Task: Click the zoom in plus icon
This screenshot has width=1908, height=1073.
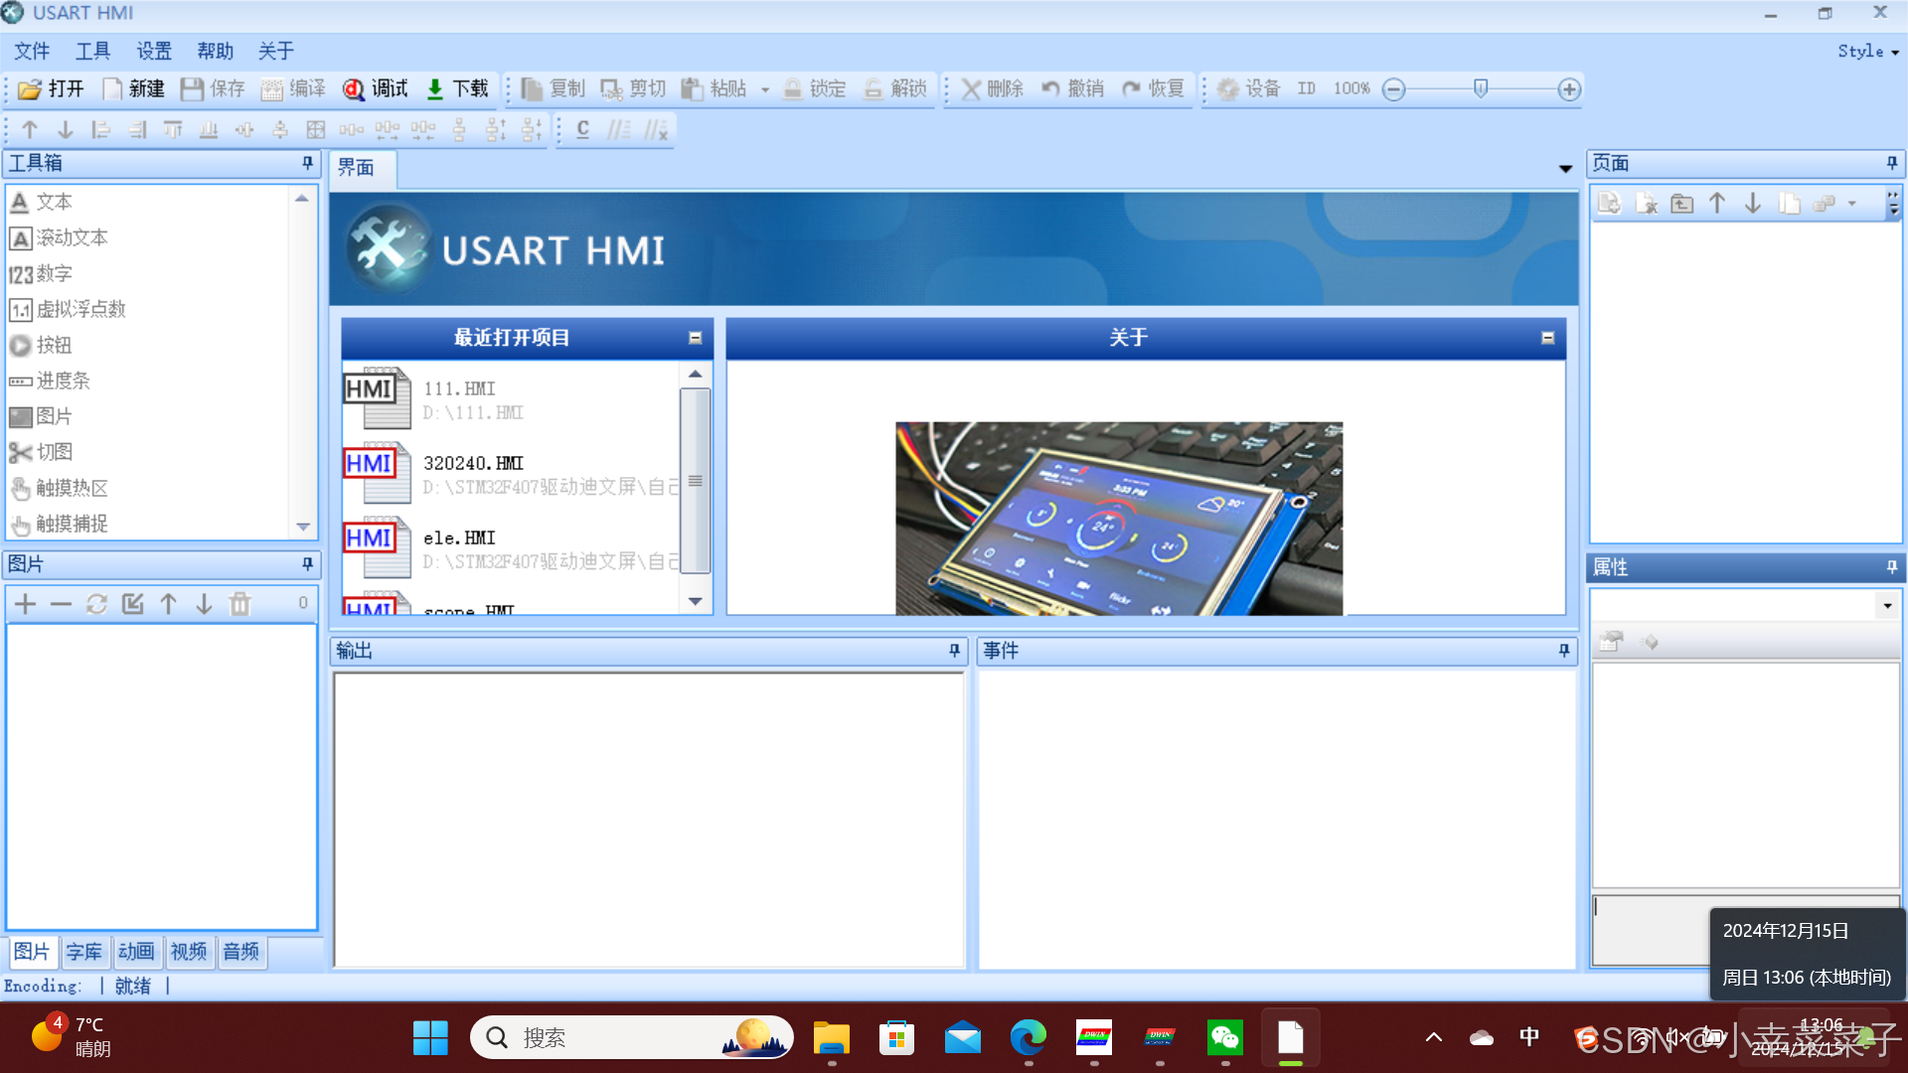Action: 1569,89
